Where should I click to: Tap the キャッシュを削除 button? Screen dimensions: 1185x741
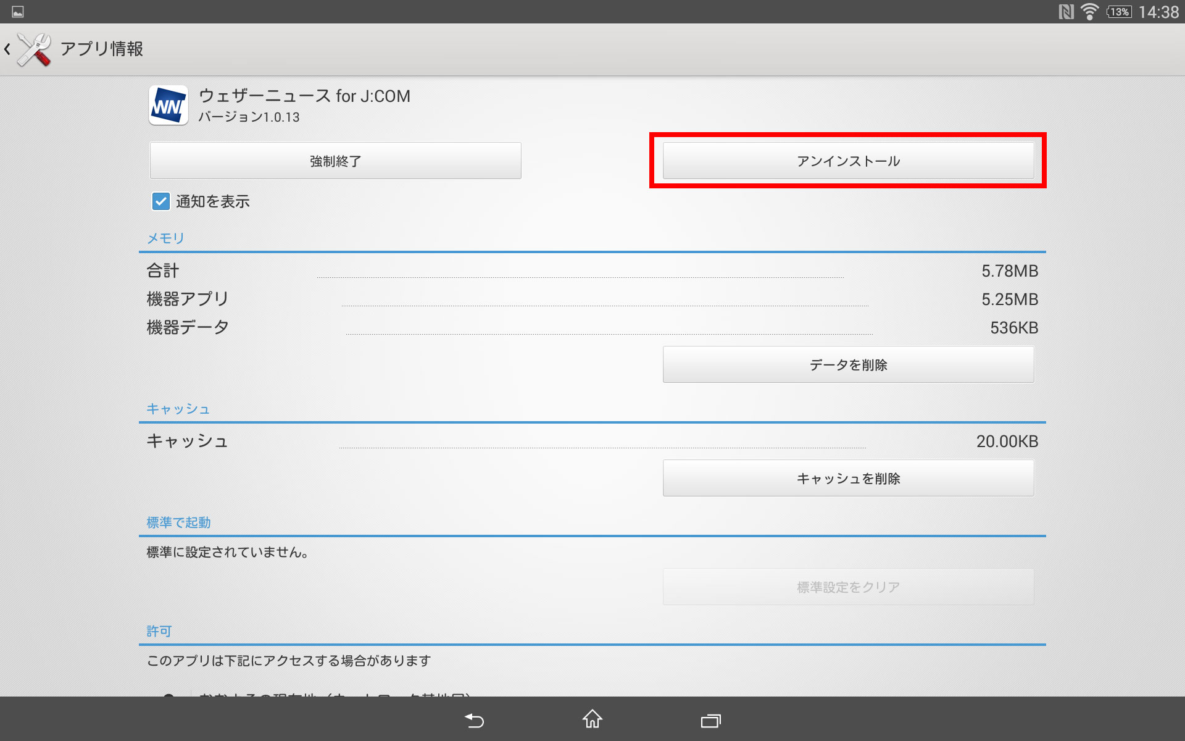(x=848, y=478)
